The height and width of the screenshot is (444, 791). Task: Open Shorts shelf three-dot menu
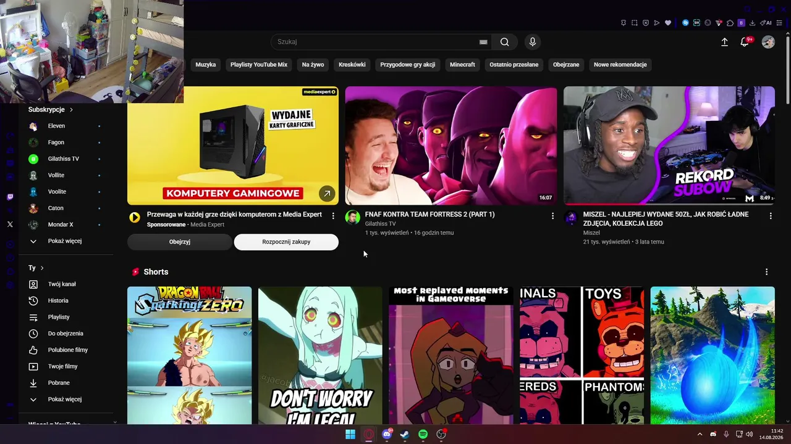[x=767, y=272]
